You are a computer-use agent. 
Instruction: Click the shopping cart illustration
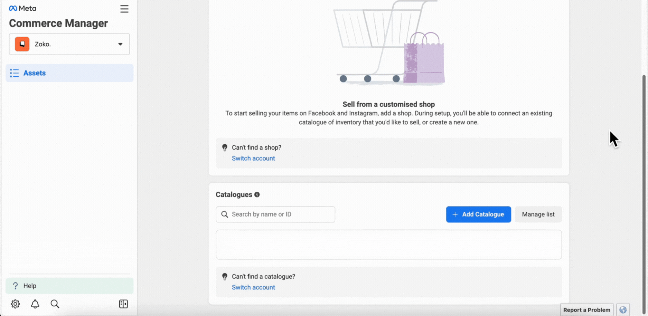(x=389, y=42)
